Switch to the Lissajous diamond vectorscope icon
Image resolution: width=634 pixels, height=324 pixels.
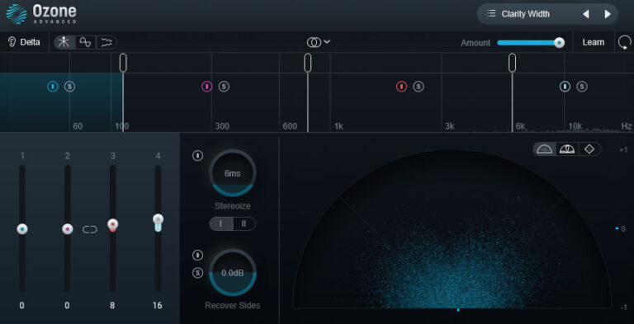click(589, 149)
